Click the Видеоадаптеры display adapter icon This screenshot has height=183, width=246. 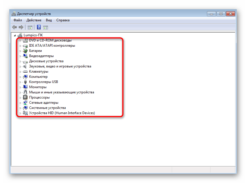click(x=25, y=56)
